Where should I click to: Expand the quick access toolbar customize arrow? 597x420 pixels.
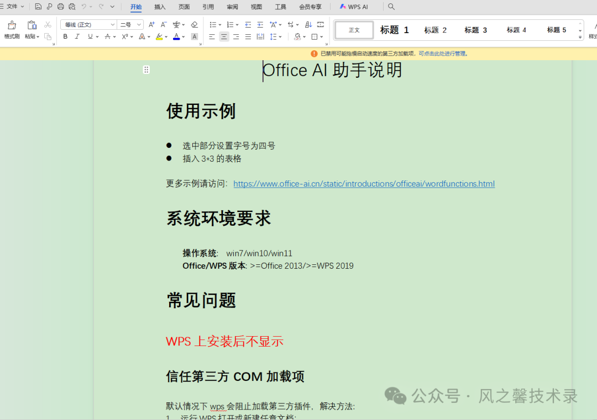point(112,7)
